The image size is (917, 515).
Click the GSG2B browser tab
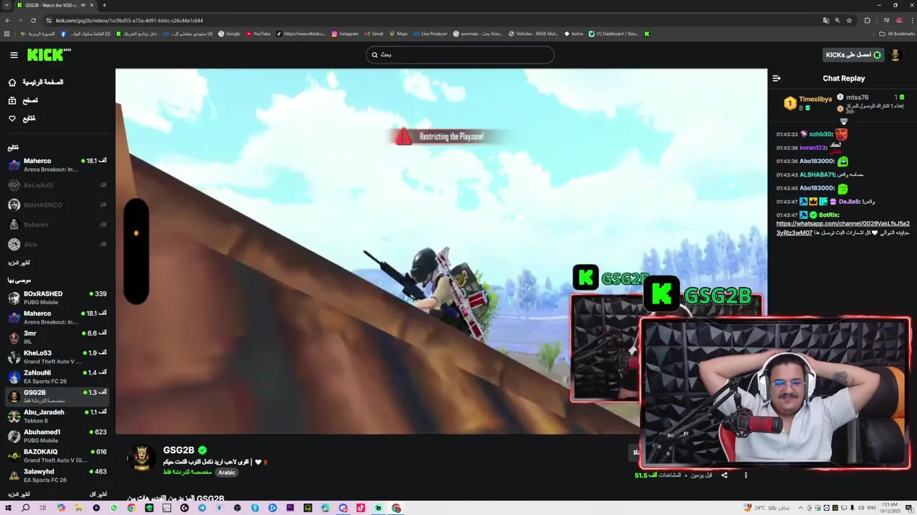point(55,6)
